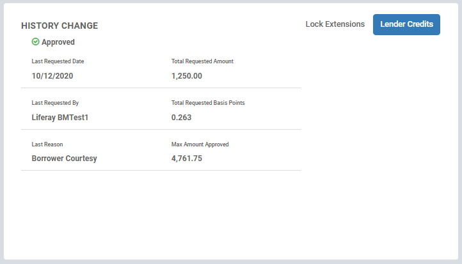Switch to the Lock Extensions tab

pos(335,24)
